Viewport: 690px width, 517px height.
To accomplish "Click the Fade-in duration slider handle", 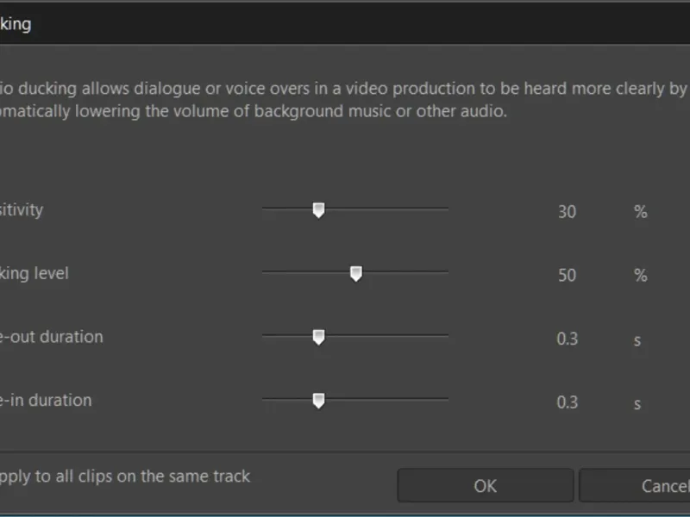I will (x=318, y=401).
